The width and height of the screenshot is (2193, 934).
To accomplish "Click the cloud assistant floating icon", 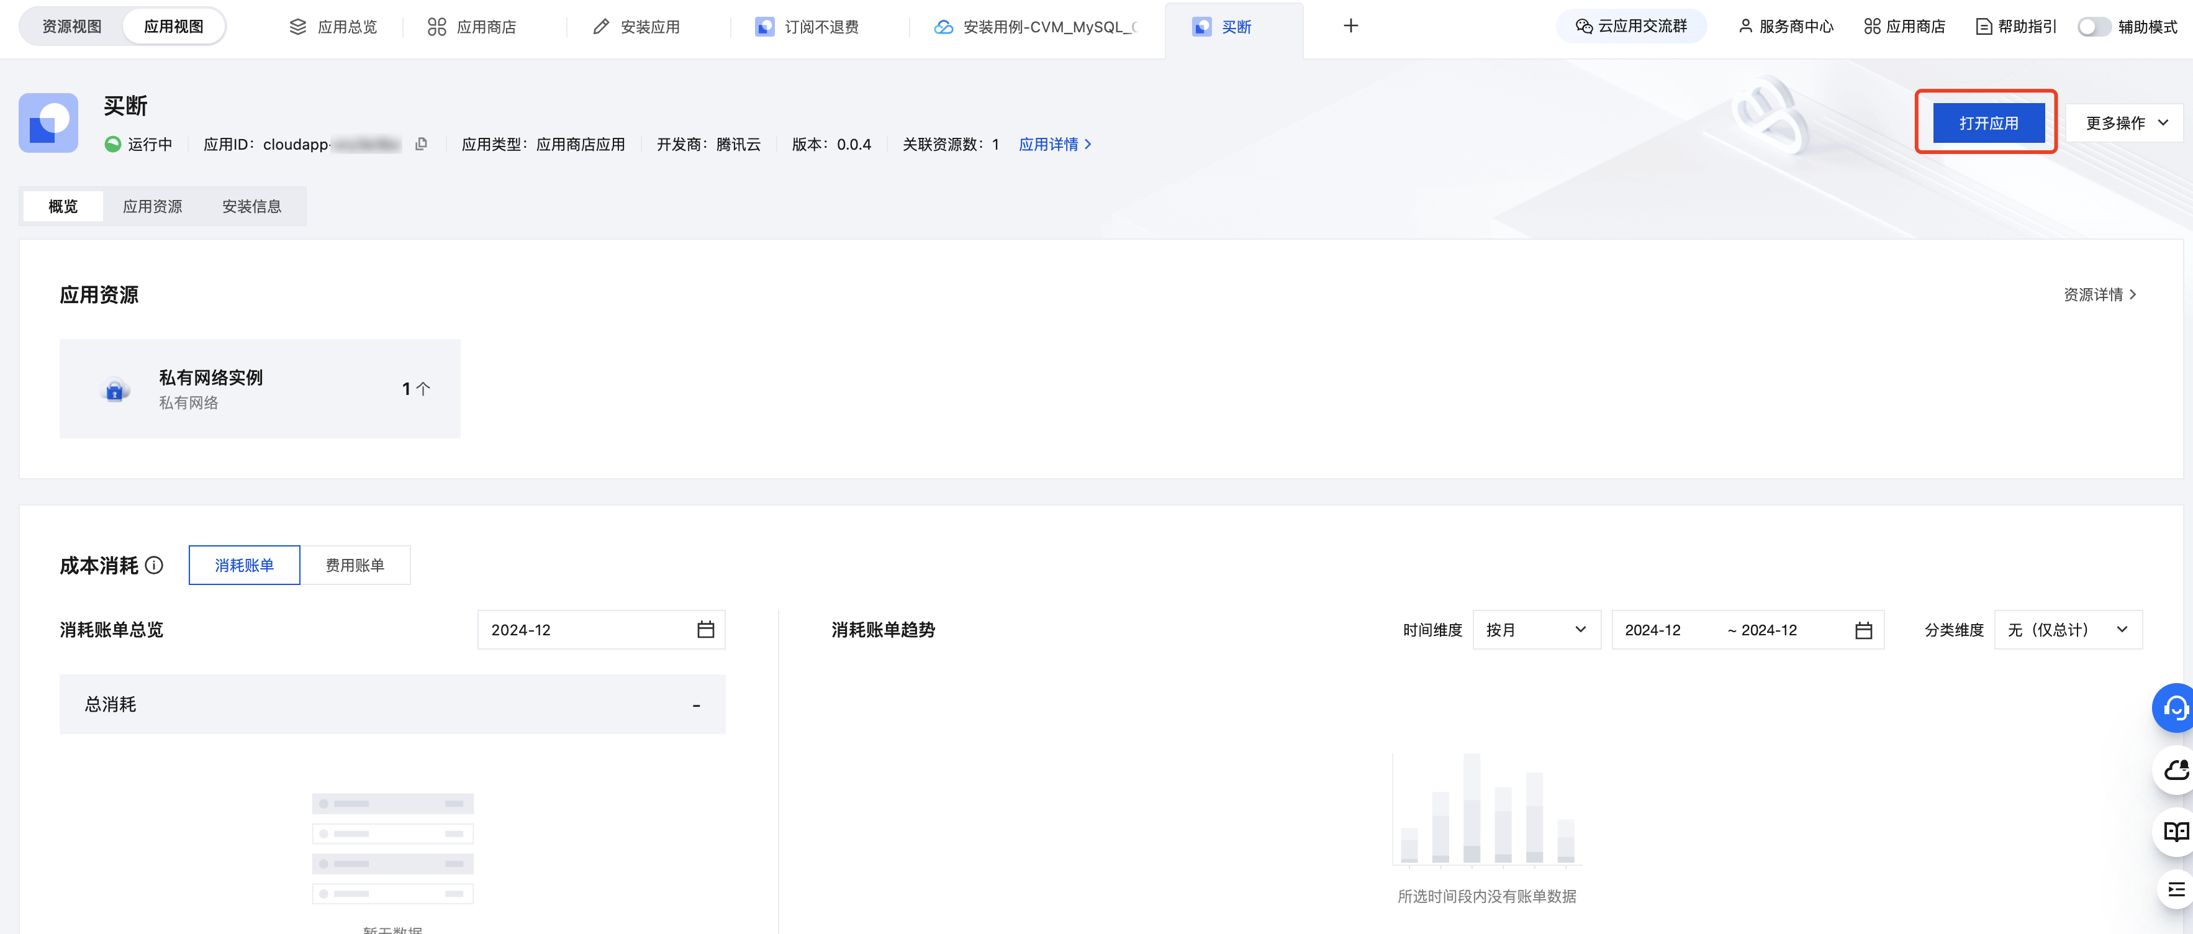I will (2175, 771).
